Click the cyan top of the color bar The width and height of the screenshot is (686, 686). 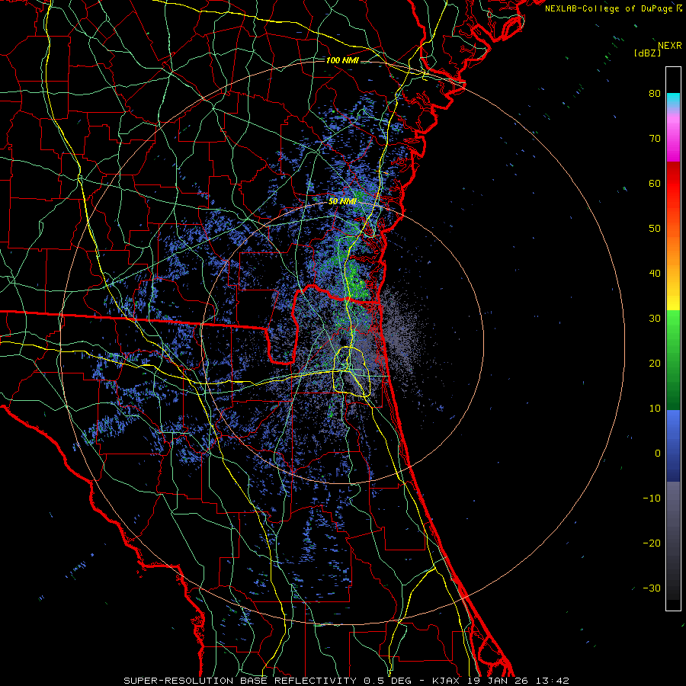[673, 100]
